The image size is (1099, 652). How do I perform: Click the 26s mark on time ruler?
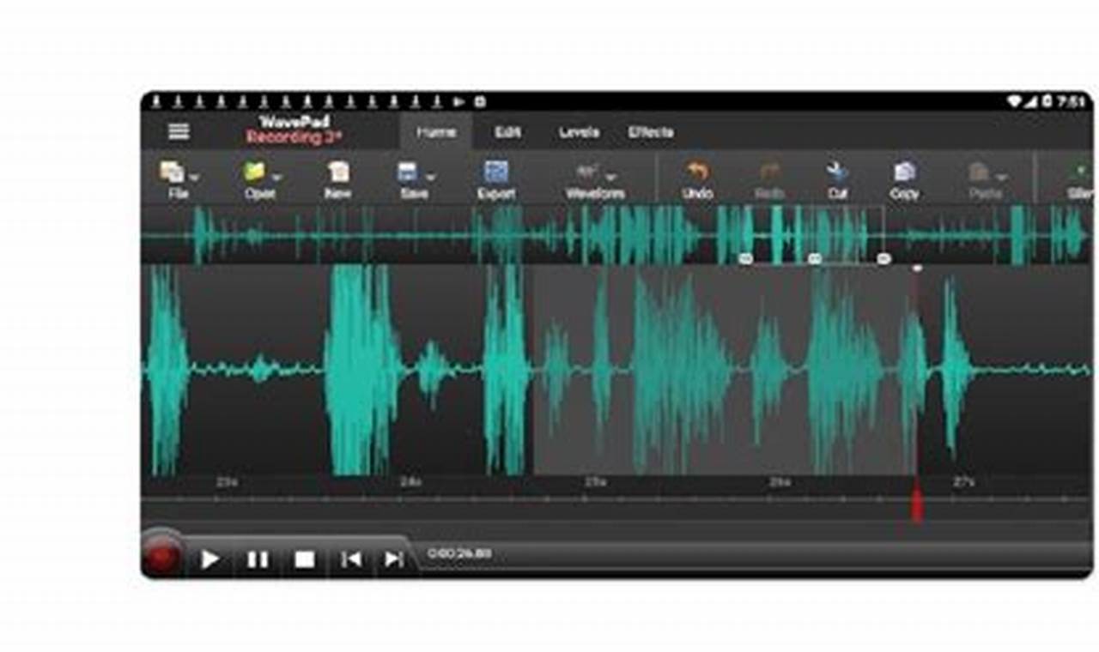pos(780,482)
